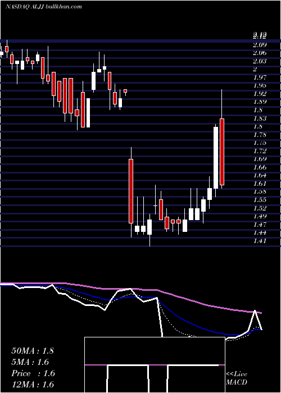281x393 pixels.
Task: Select the 1.61 price axis label
Action: [x=260, y=184]
